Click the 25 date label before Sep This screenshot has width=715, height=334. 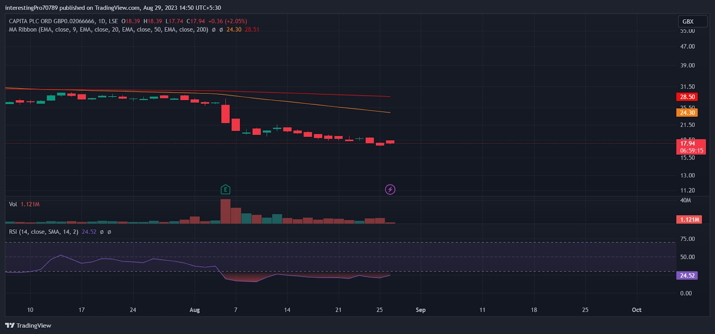pos(379,310)
